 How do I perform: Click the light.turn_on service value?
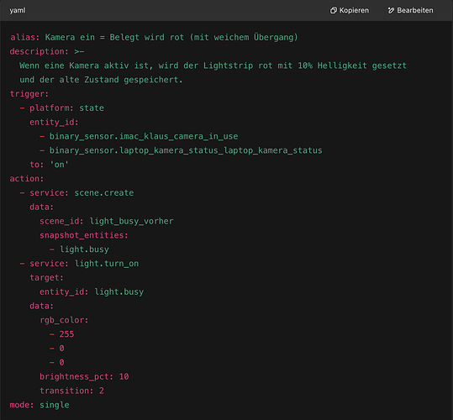pyautogui.click(x=107, y=264)
